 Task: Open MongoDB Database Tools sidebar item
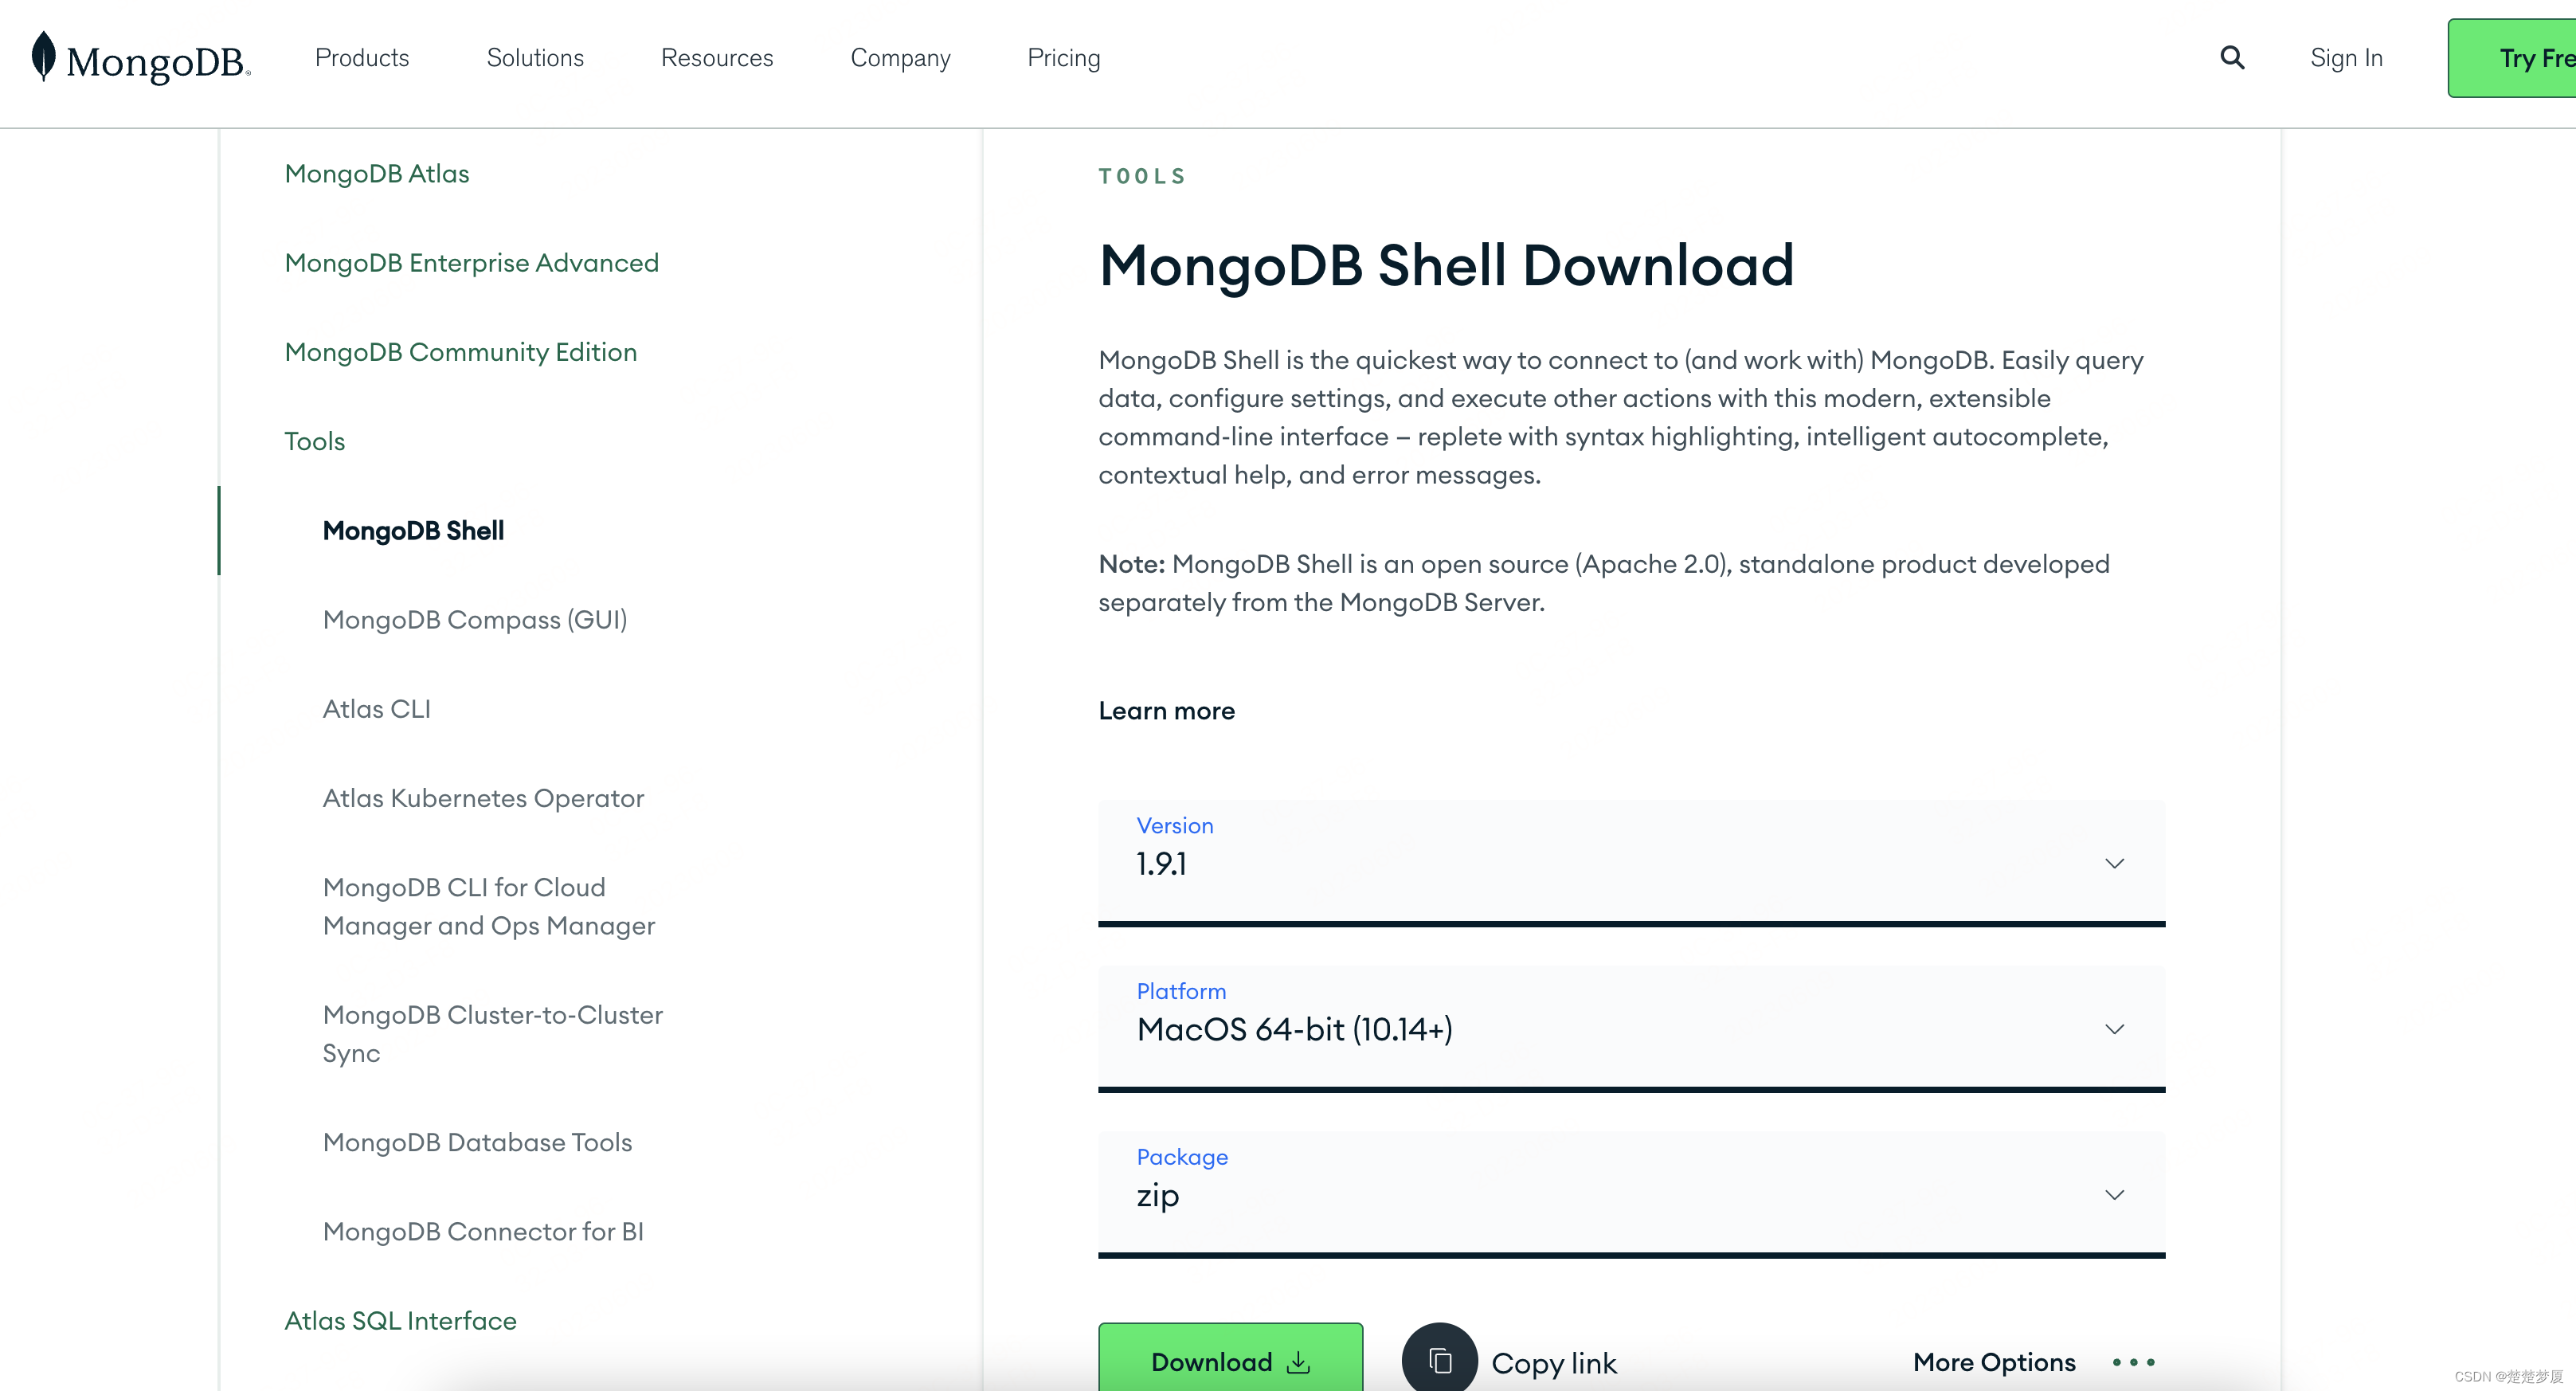click(477, 1142)
